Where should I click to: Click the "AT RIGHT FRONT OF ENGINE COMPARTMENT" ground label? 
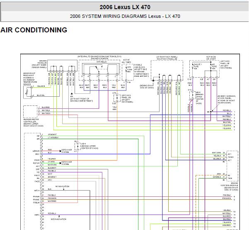pos(82,100)
